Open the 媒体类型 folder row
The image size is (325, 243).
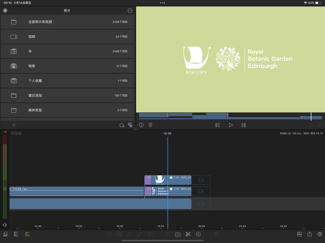[x=68, y=110]
